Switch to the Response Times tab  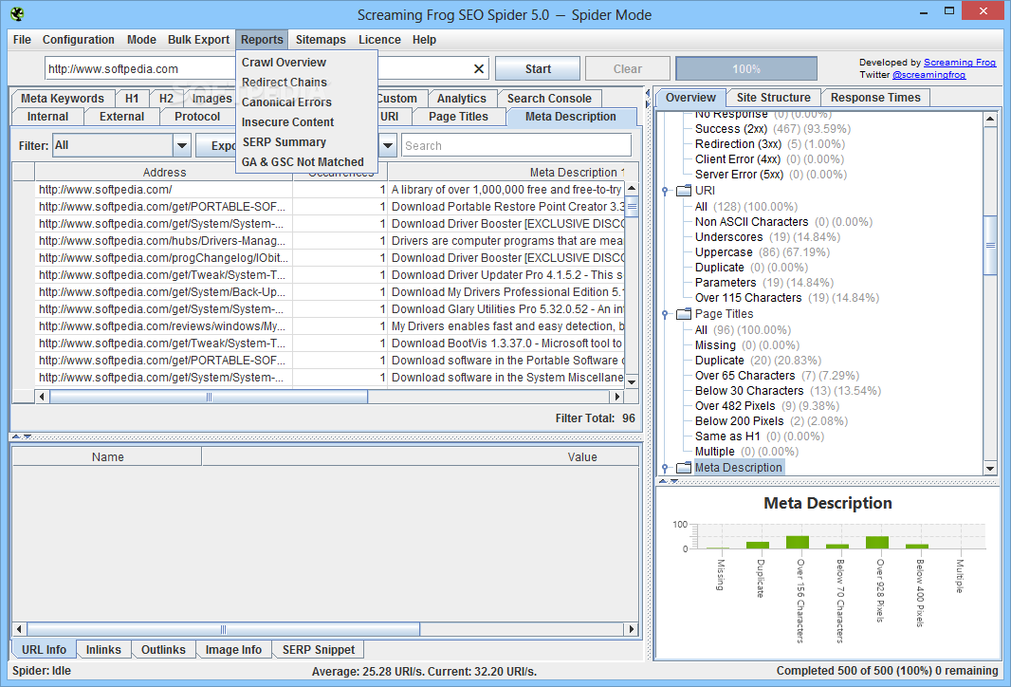[x=875, y=98]
